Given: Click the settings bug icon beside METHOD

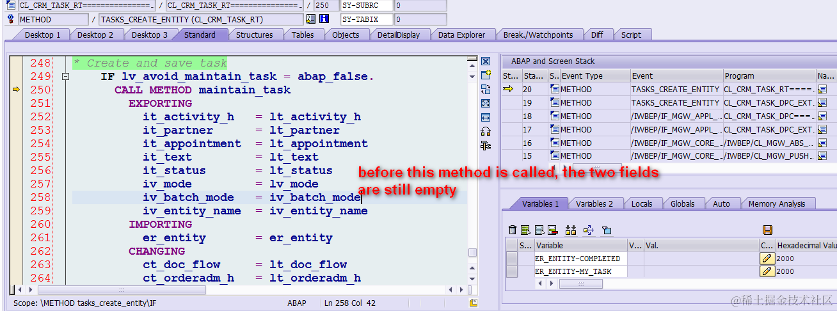Looking at the screenshot, I should coord(11,19).
